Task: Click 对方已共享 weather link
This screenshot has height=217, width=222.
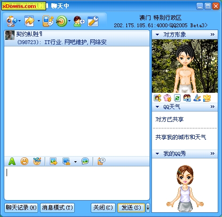Action: (169, 120)
